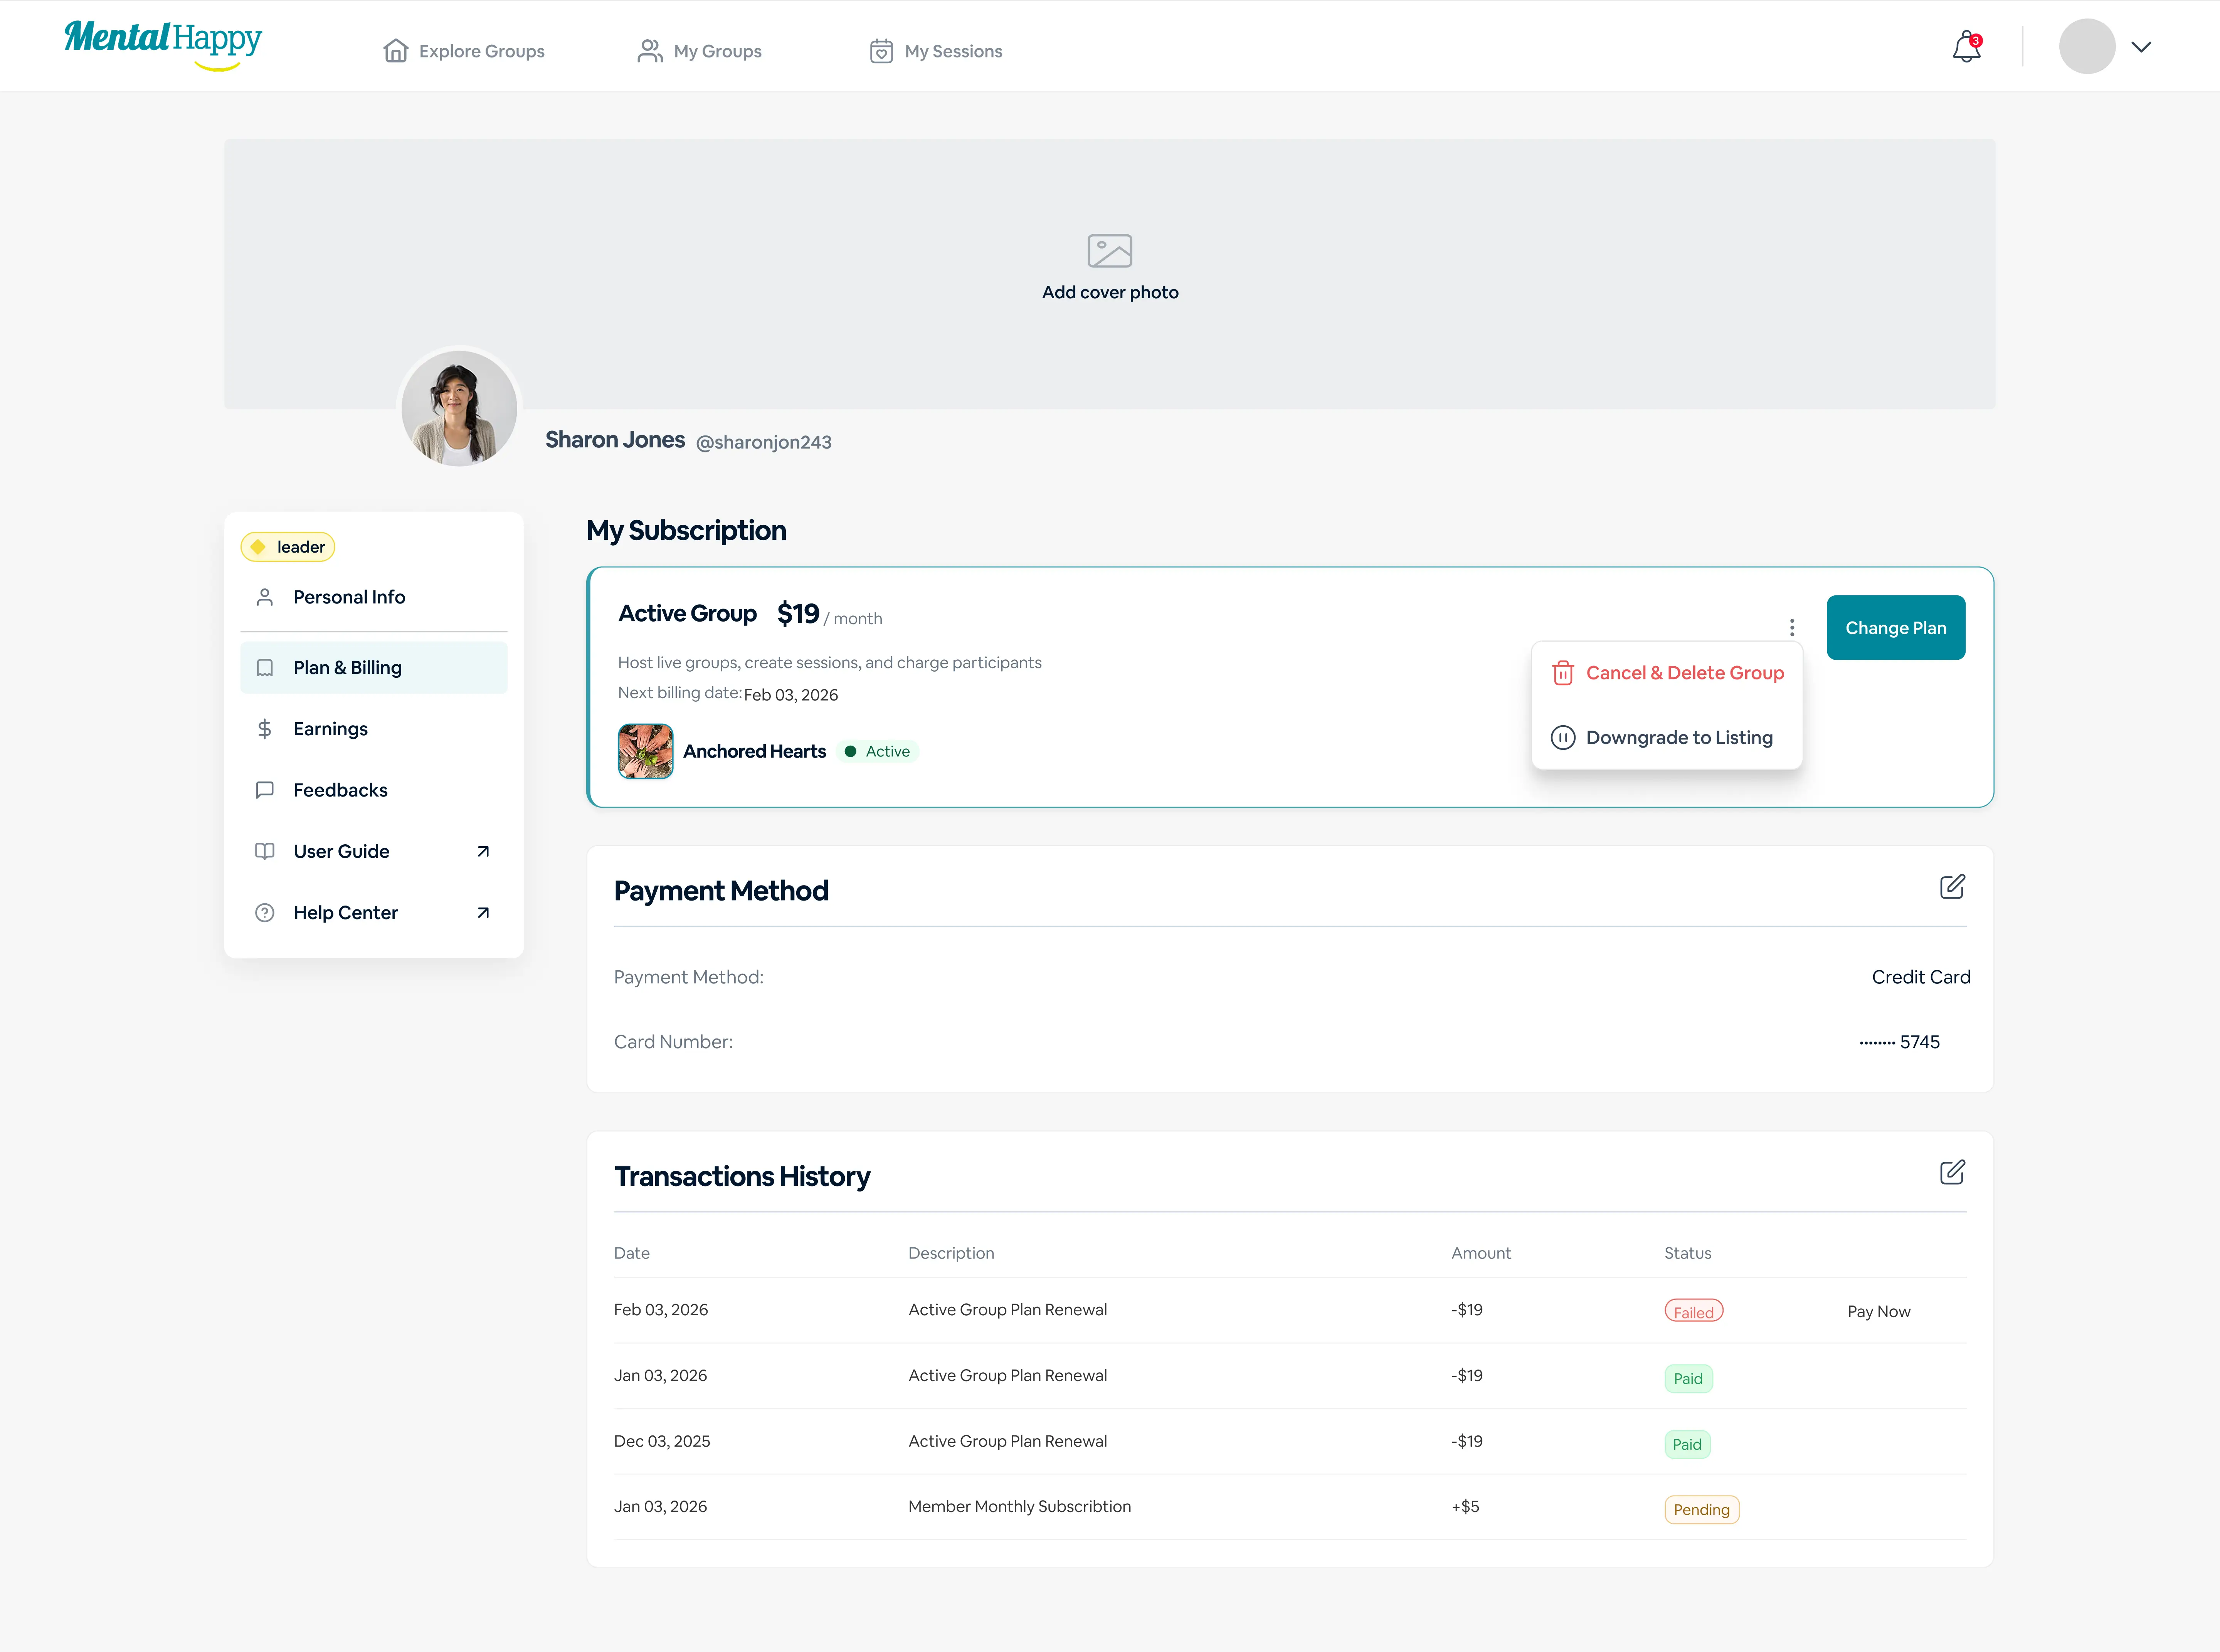Viewport: 2220px width, 1652px height.
Task: Click the Description column header
Action: point(951,1253)
